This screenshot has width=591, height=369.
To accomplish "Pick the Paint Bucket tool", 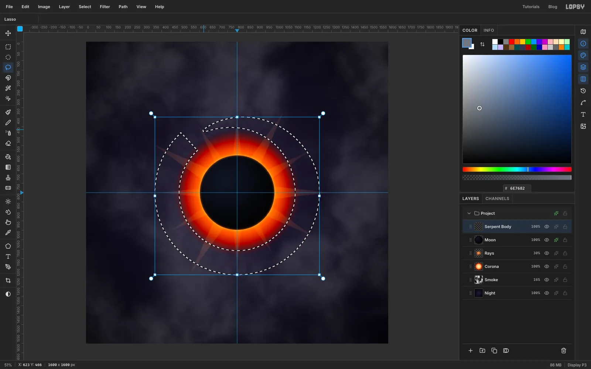I will coord(8,157).
